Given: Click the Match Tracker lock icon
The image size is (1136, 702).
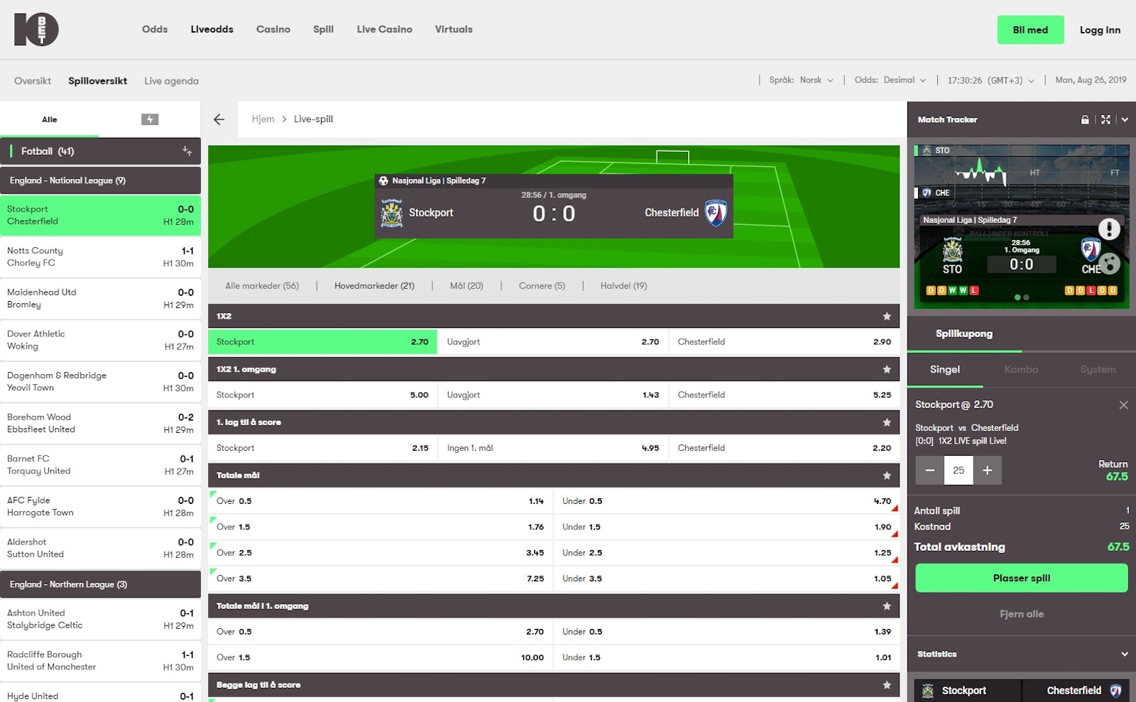Looking at the screenshot, I should click(x=1085, y=120).
